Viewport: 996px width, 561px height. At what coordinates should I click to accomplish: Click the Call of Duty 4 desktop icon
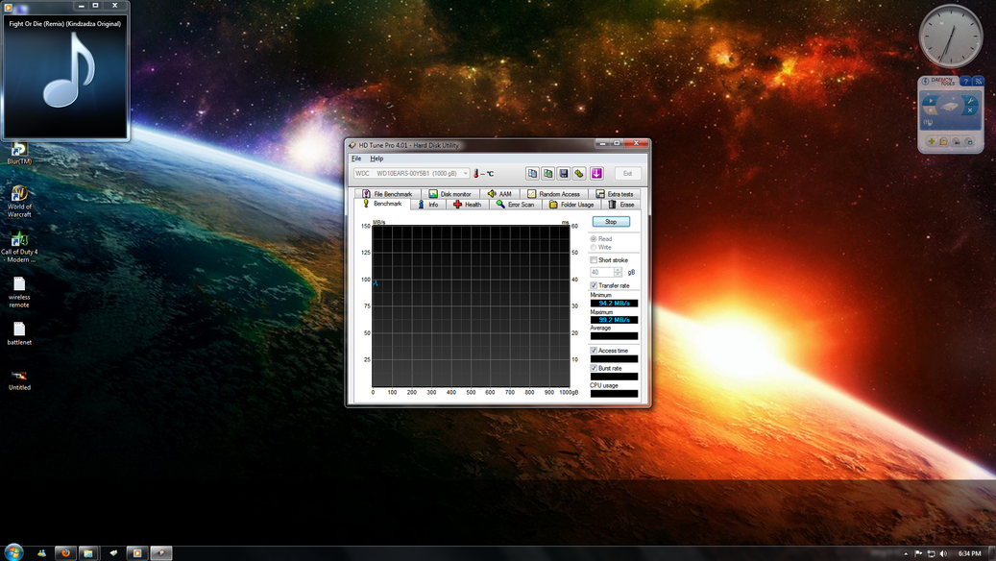point(19,240)
